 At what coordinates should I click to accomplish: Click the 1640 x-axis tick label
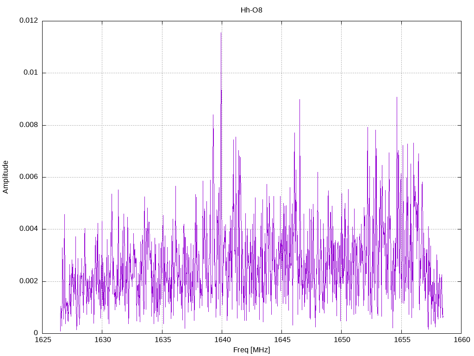pyautogui.click(x=222, y=340)
